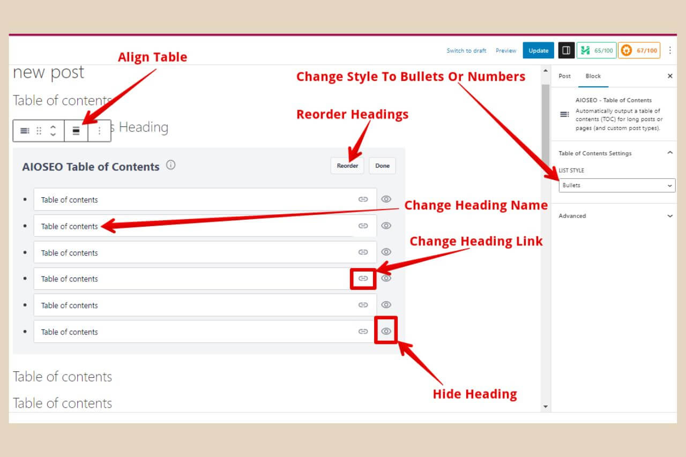Open the block options three-dot icon
The height and width of the screenshot is (457, 686).
100,130
